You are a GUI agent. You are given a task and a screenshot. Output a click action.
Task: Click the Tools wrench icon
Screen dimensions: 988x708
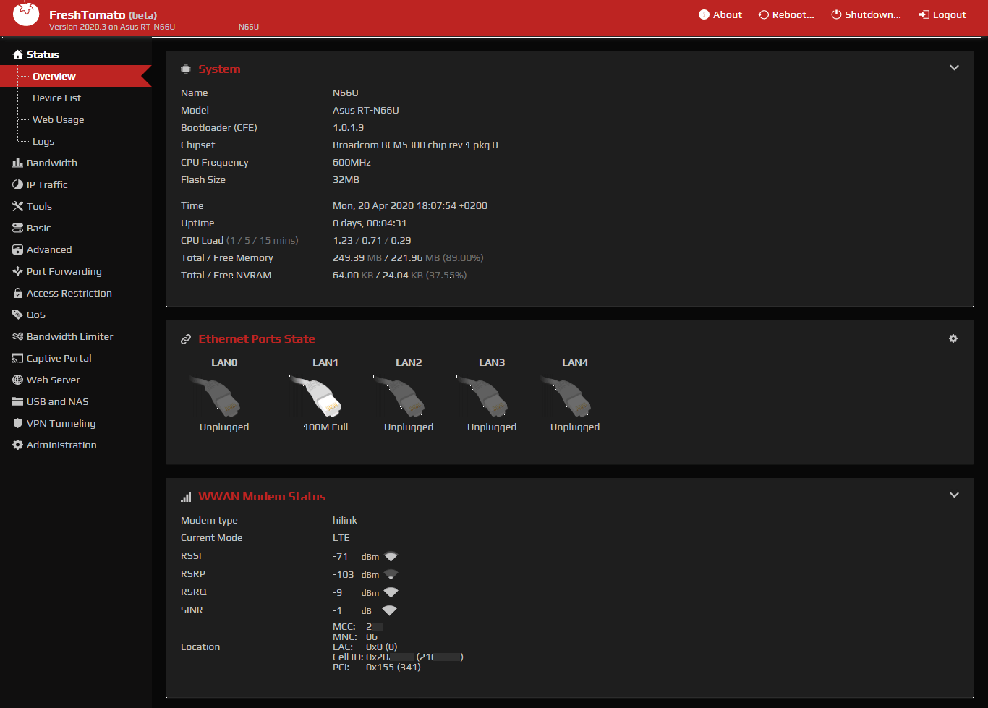[x=18, y=206]
